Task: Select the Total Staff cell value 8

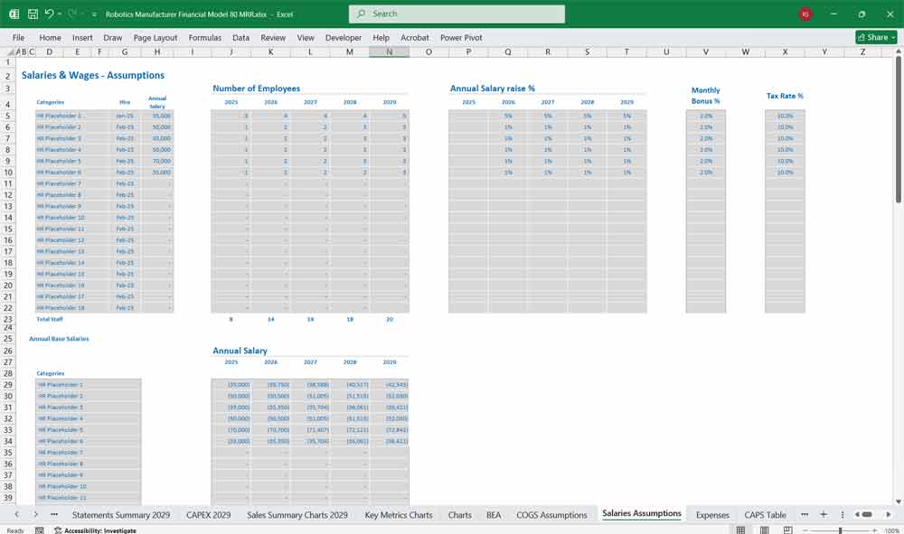Action: 231,319
